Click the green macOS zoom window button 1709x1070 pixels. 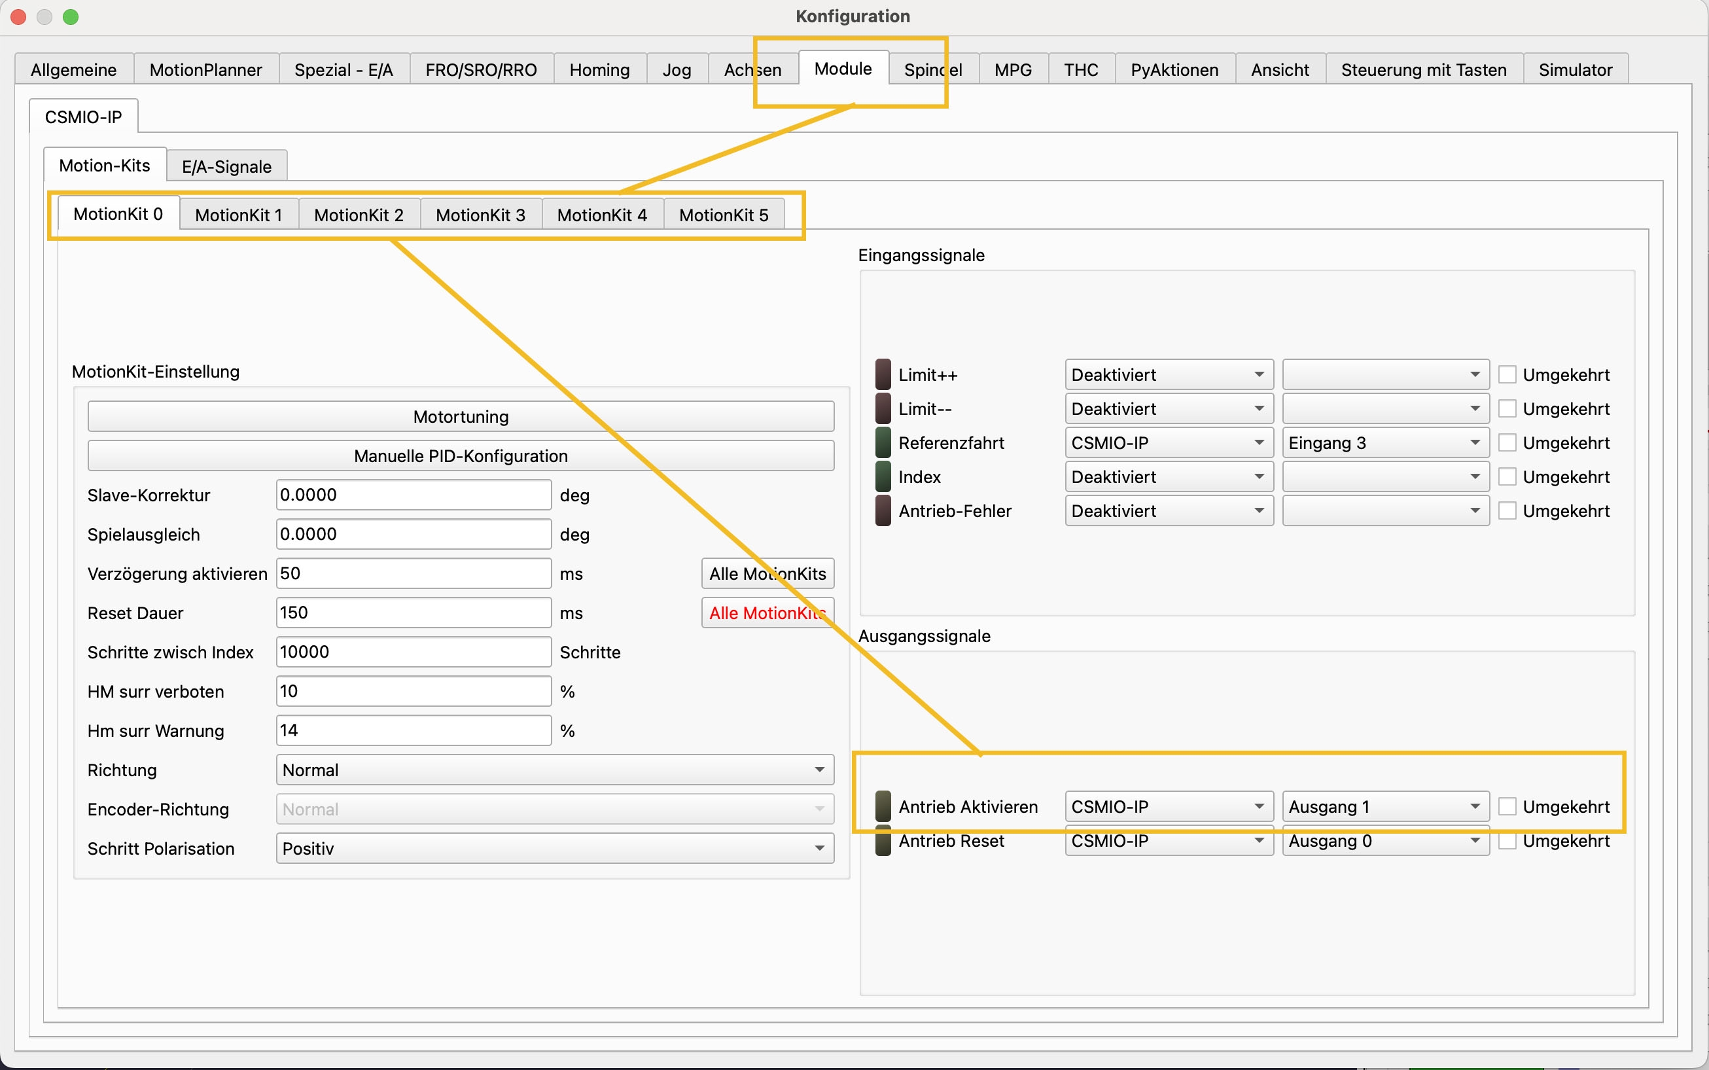[71, 16]
